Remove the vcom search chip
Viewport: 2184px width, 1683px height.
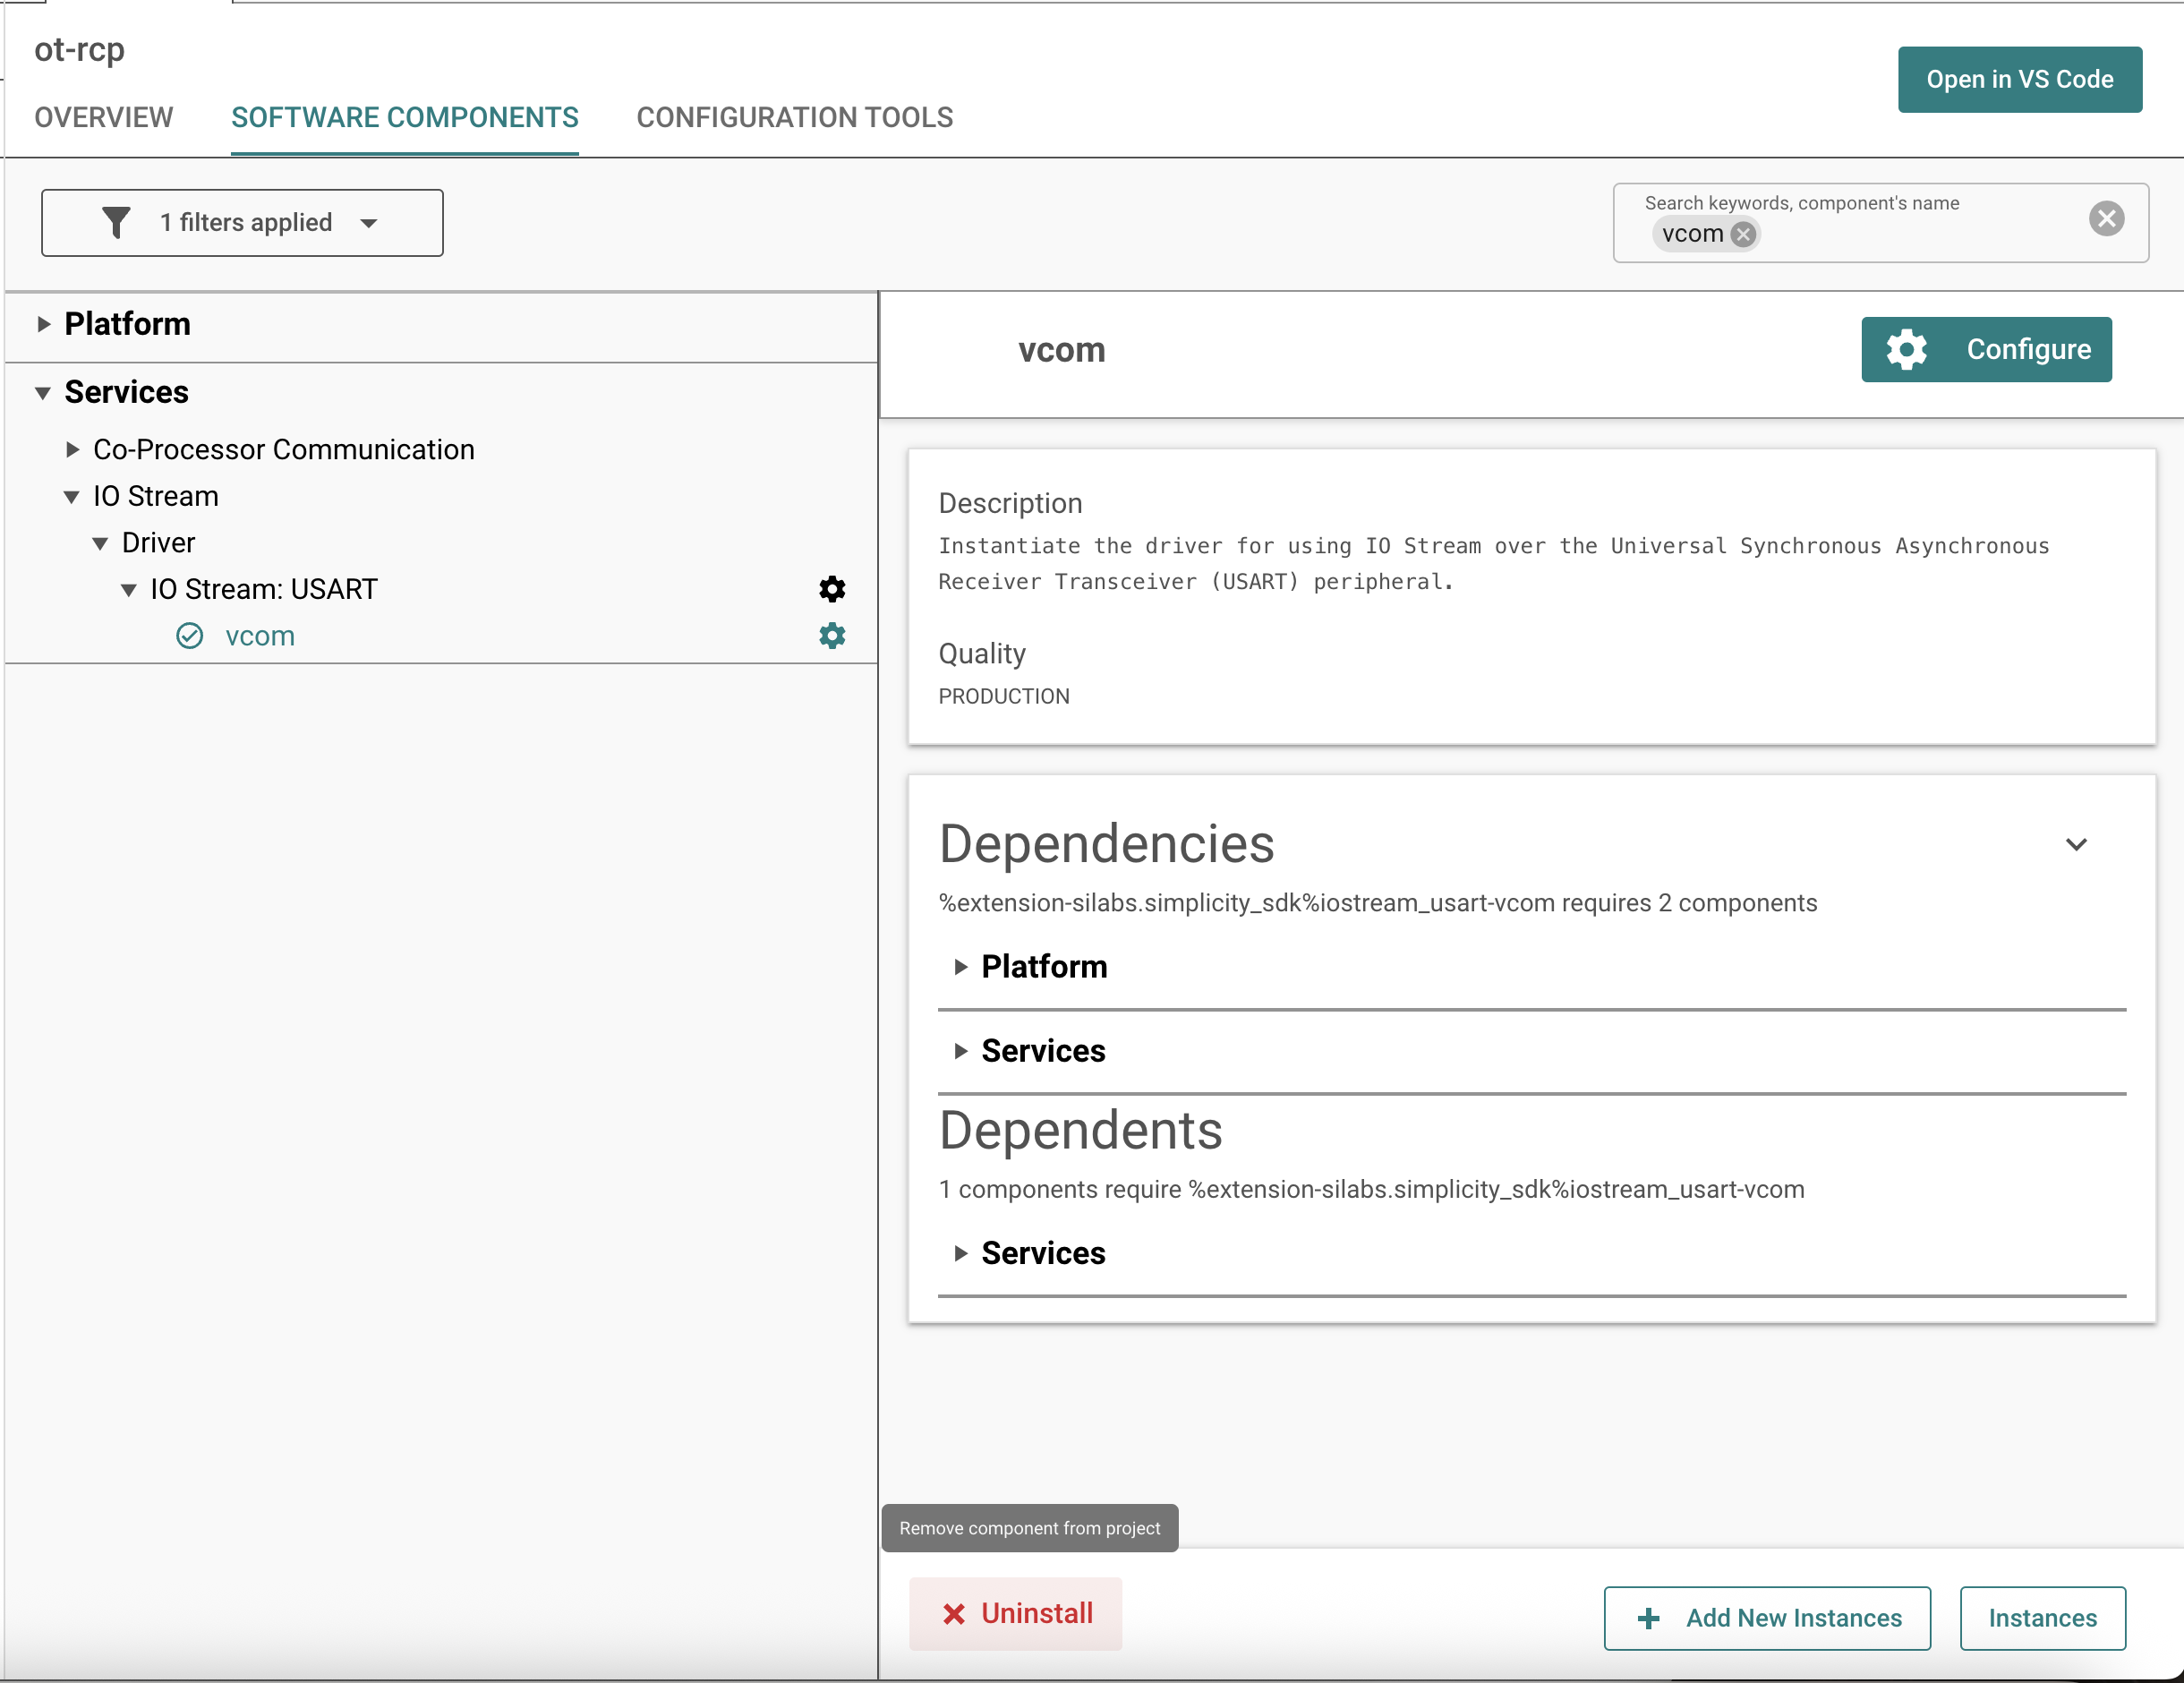(1742, 234)
